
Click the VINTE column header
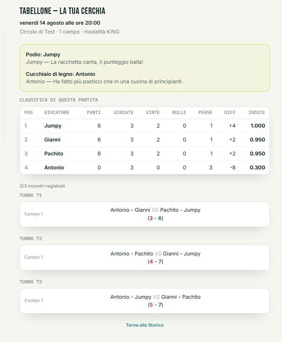click(x=153, y=113)
